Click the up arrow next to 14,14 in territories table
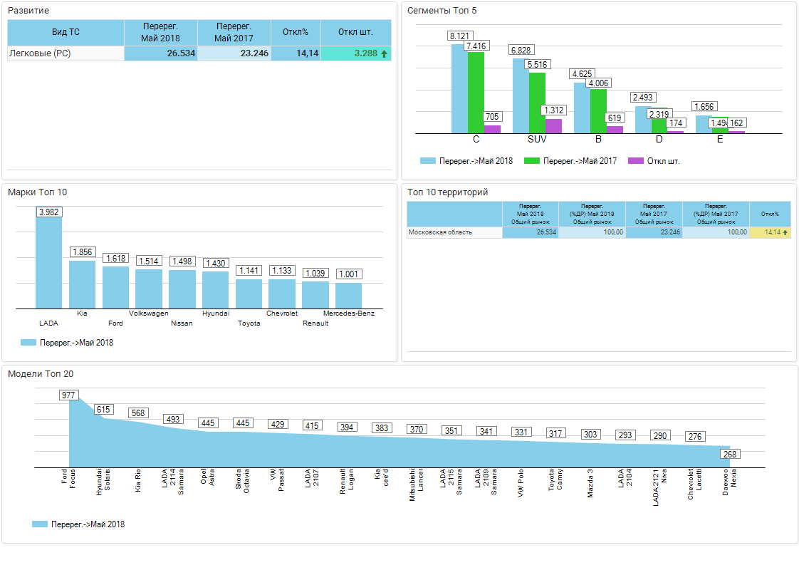Image resolution: width=799 pixels, height=565 pixels. (785, 232)
